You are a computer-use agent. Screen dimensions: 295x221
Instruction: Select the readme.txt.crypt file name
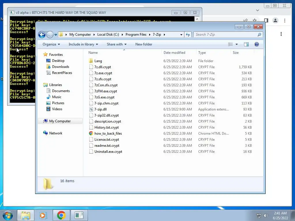click(107, 146)
